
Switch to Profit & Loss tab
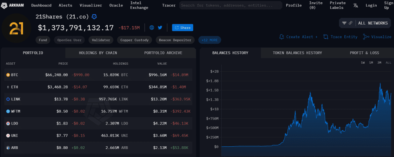(x=364, y=53)
